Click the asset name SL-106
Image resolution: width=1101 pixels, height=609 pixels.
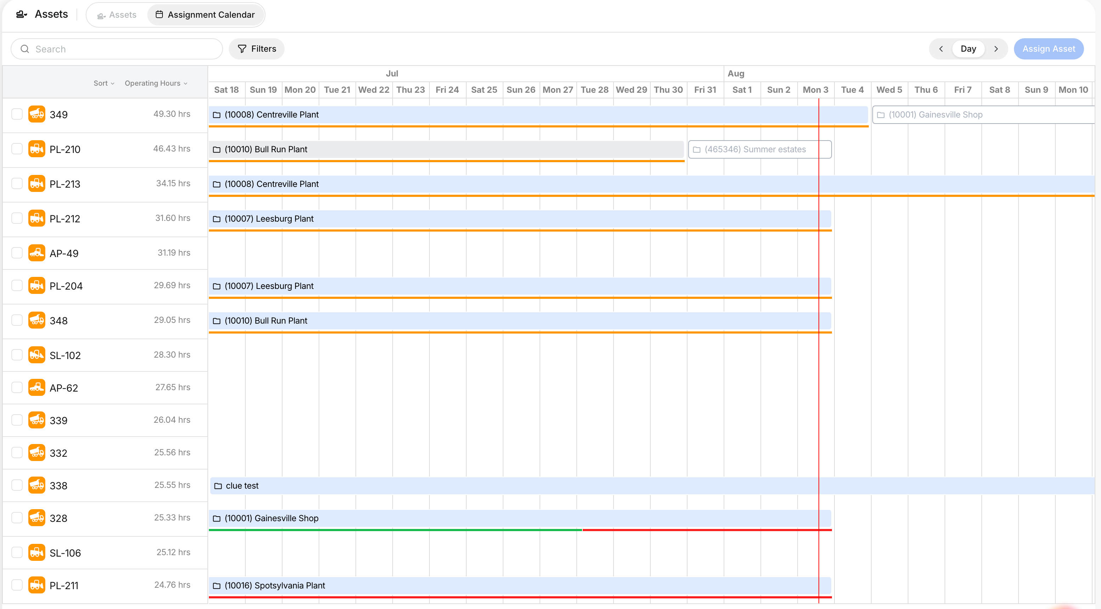tap(65, 553)
